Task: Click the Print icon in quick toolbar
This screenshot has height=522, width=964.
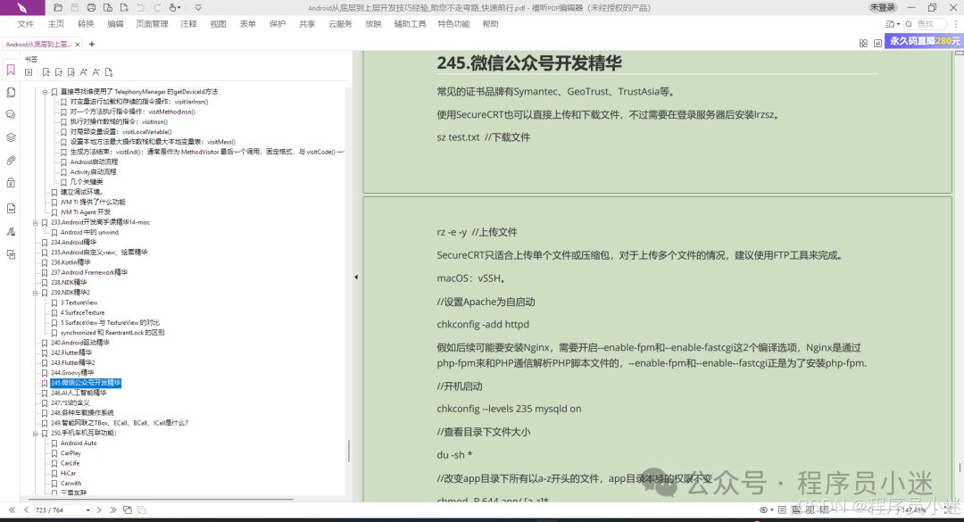Action: (91, 8)
